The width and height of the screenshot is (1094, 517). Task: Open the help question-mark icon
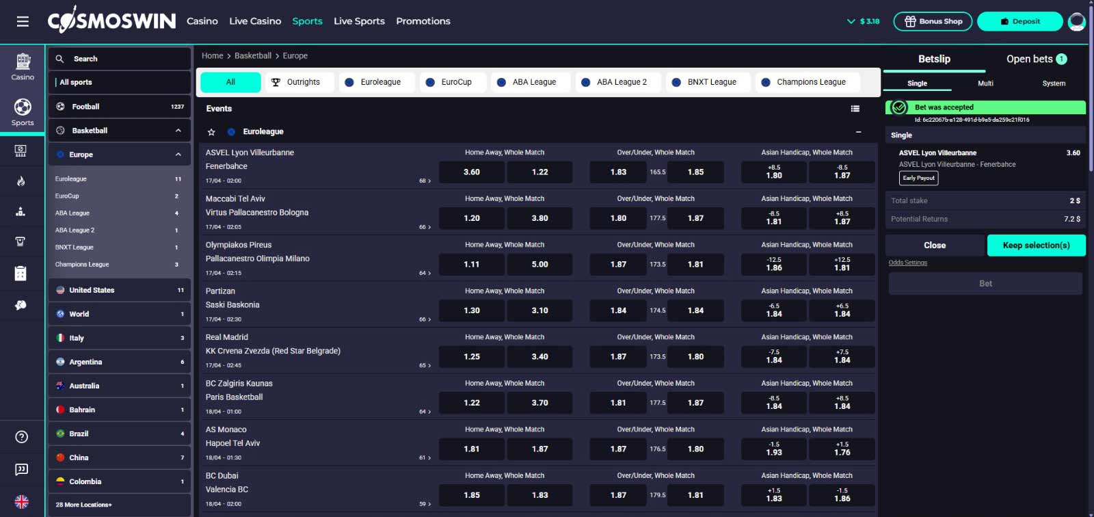pyautogui.click(x=22, y=437)
